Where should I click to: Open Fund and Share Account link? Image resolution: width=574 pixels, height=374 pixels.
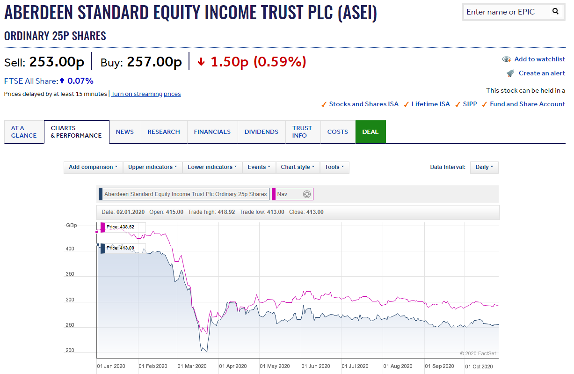527,104
